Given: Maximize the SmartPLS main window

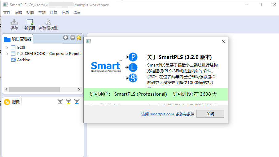Looking at the screenshot, I should [x=260, y=5].
